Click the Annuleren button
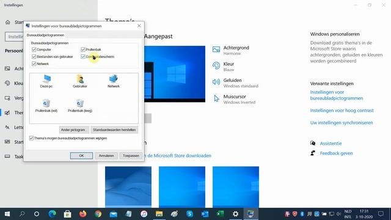Viewport: 391px width, 220px height. coord(106,156)
